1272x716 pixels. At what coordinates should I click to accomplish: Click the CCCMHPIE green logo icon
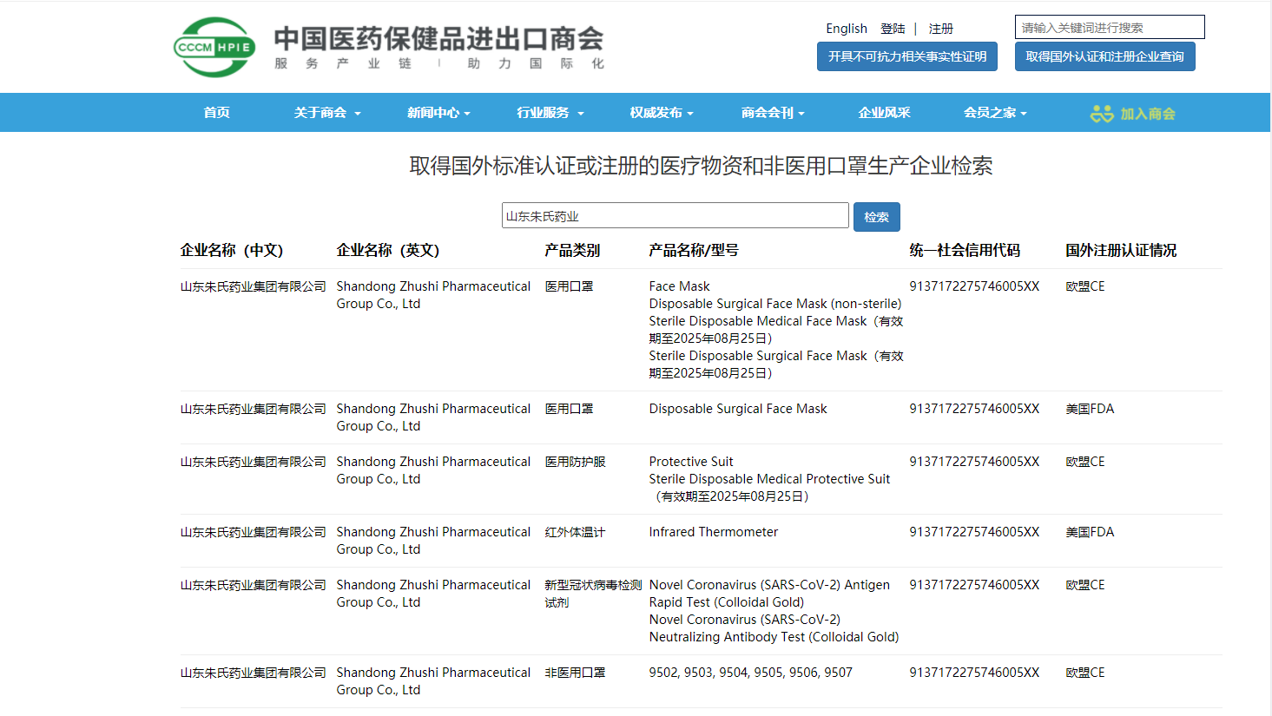tap(214, 47)
